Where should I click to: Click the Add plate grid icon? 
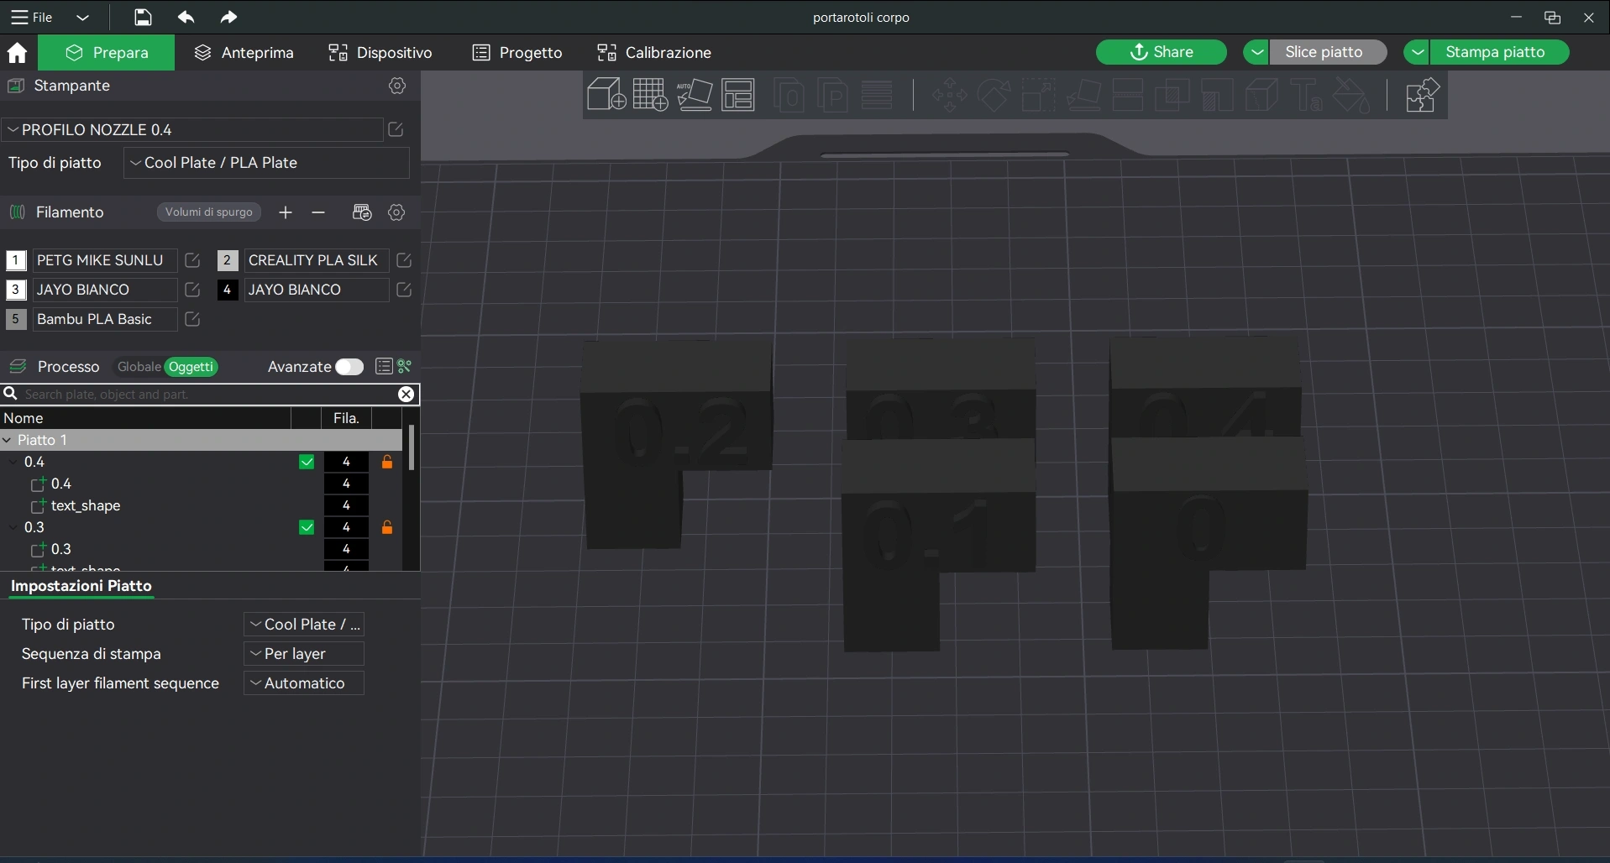point(650,95)
